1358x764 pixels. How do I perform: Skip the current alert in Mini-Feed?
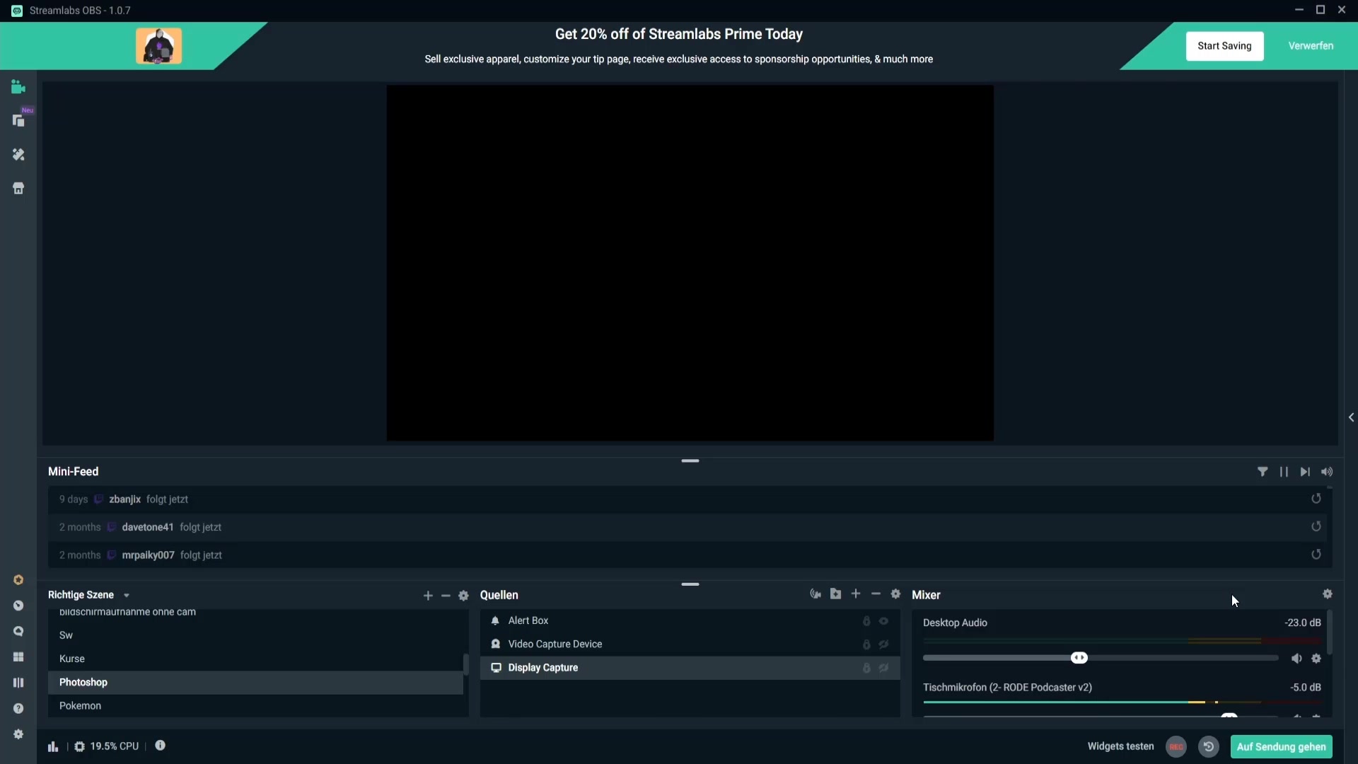pos(1305,472)
